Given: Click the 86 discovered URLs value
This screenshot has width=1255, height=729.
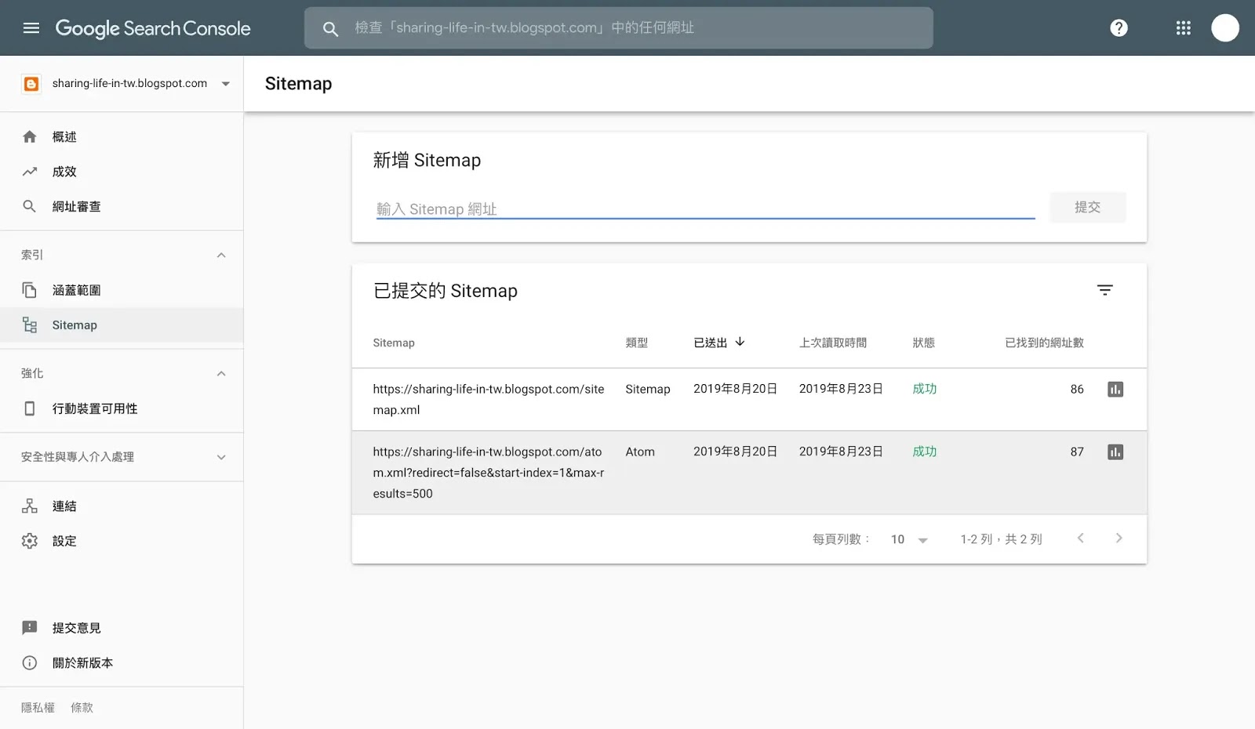Looking at the screenshot, I should click(x=1077, y=389).
